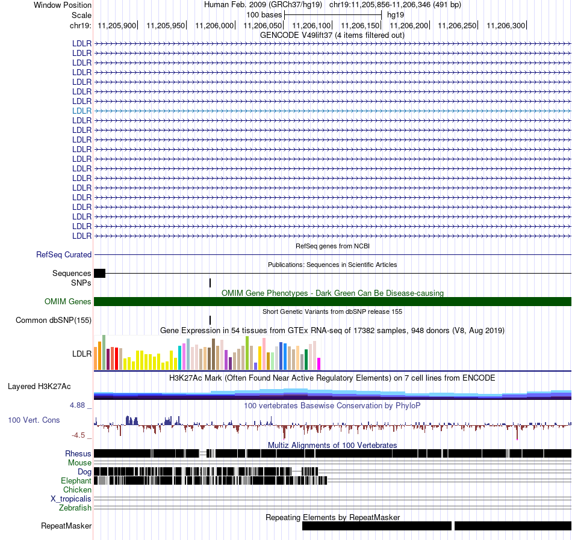This screenshot has height=540, width=572.
Task: Click the Zebrafish species label
Action: (x=75, y=508)
